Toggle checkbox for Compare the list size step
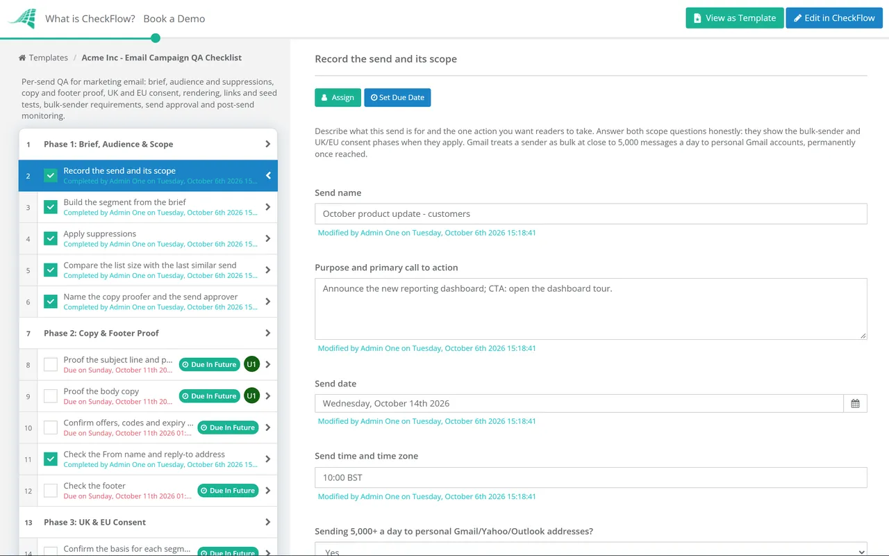Screen dimensions: 889x556 (x=51, y=270)
